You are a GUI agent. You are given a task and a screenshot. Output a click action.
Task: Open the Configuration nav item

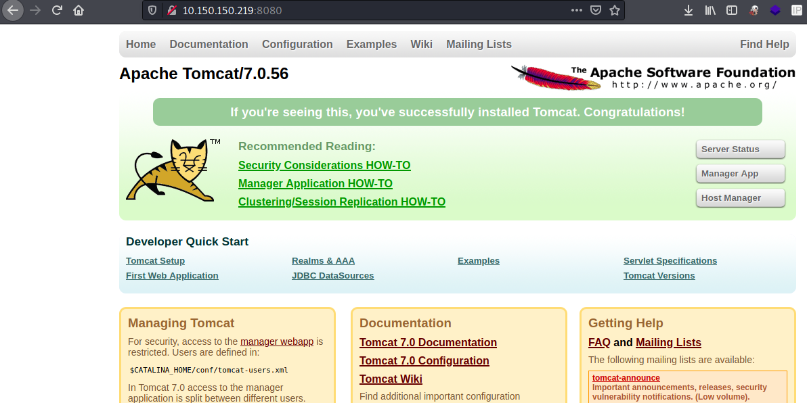[297, 44]
